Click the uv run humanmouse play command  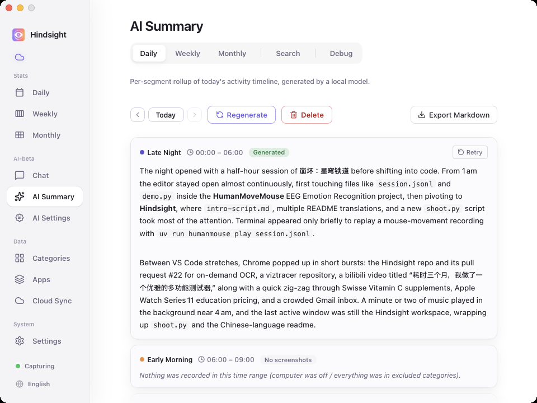coord(234,234)
